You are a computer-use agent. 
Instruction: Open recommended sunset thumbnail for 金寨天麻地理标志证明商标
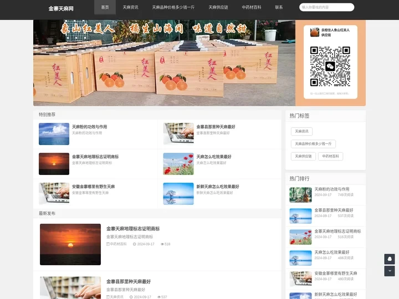54,164
